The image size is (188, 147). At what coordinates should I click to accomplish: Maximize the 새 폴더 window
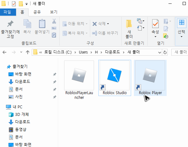(184, 3)
